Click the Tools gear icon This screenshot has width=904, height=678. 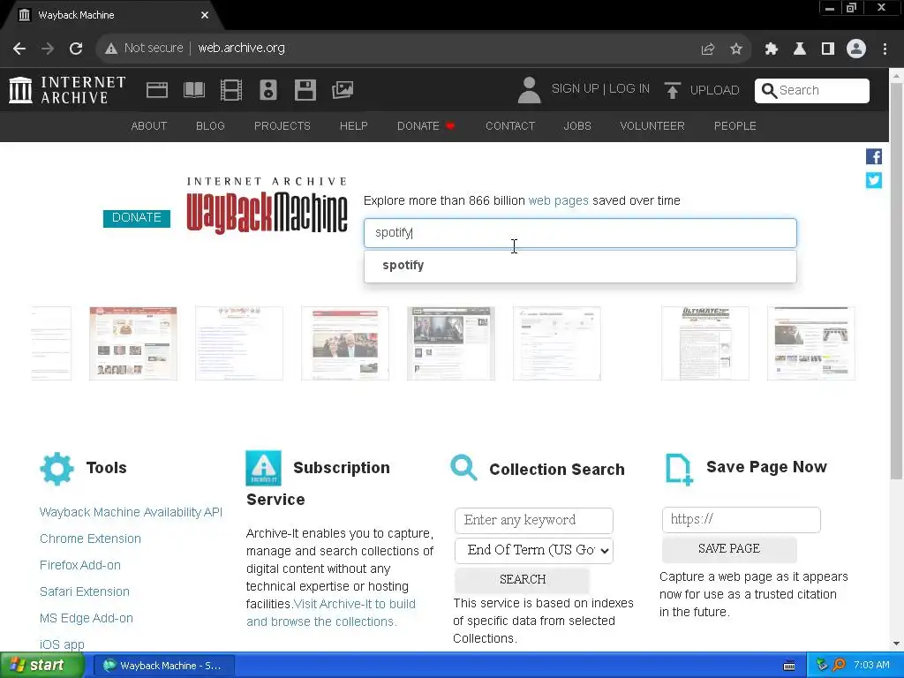tap(56, 468)
